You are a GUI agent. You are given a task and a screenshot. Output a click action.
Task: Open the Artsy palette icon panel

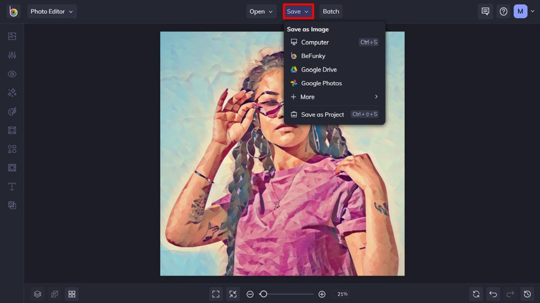[12, 111]
